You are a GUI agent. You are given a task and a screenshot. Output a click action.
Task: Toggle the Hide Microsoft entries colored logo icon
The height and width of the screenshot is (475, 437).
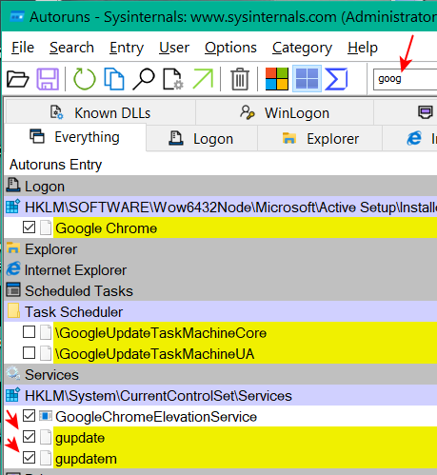click(x=277, y=79)
